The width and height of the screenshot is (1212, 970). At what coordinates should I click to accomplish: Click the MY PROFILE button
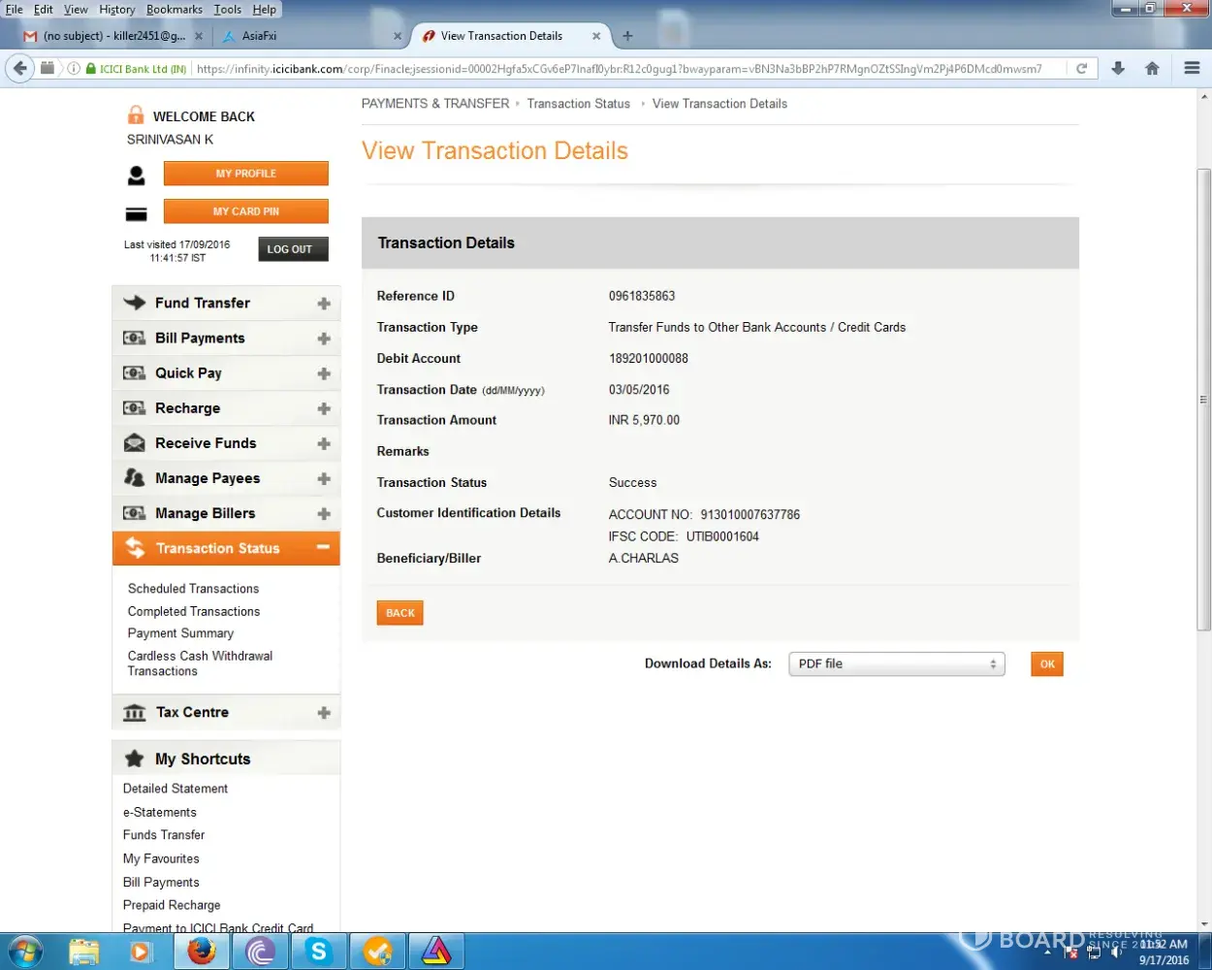245,174
